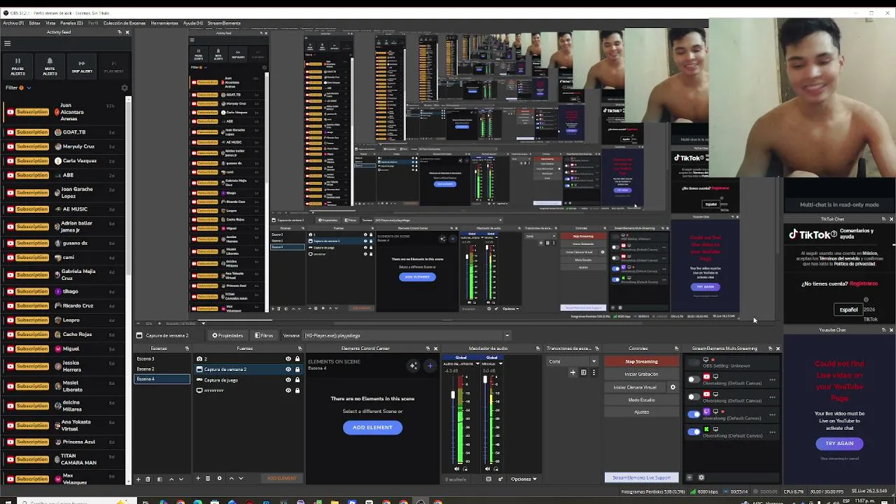896x504 pixels.
Task: Skip the current alert
Action: (82, 66)
